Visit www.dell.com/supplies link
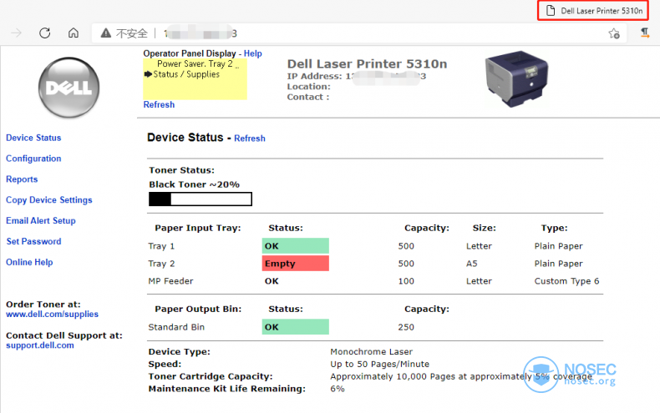Screen dimensions: 660x413 point(52,315)
